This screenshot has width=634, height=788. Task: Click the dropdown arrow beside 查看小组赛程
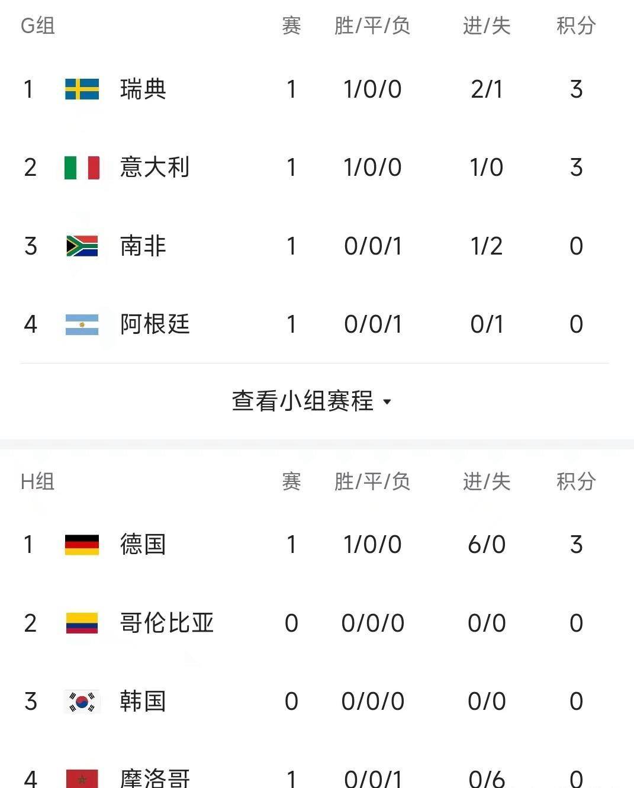(x=387, y=402)
